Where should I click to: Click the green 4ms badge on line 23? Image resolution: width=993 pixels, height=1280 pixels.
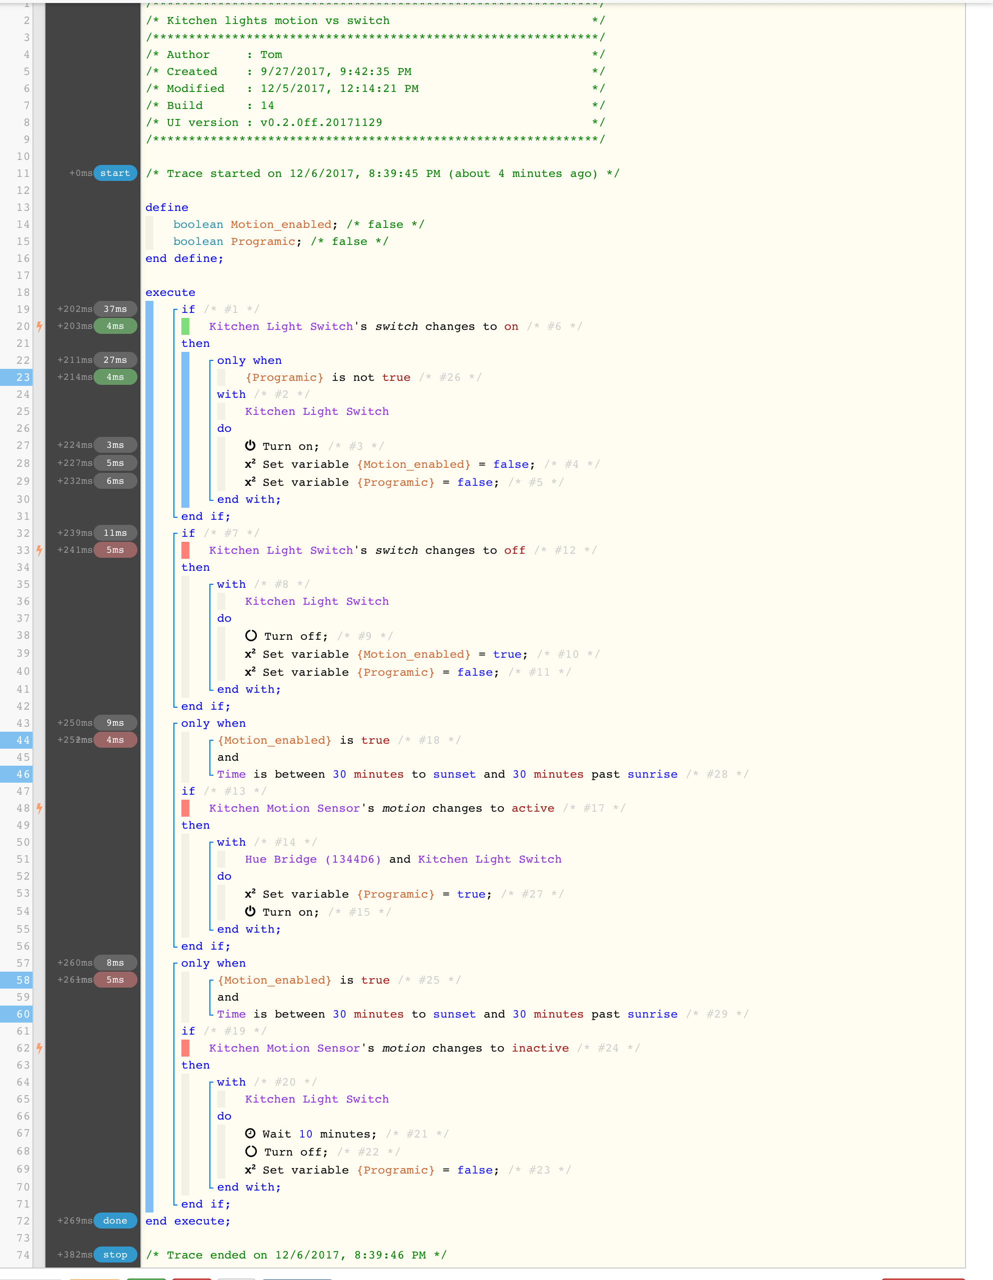click(x=115, y=377)
